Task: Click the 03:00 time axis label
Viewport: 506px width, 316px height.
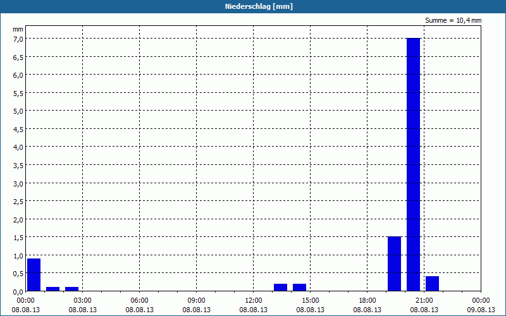Action: (x=83, y=301)
